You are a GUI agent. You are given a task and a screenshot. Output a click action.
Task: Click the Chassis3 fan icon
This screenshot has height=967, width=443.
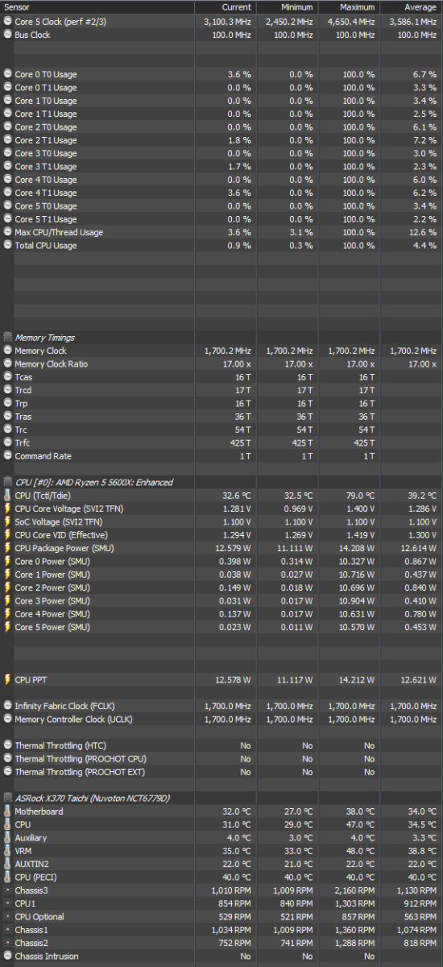[8, 890]
